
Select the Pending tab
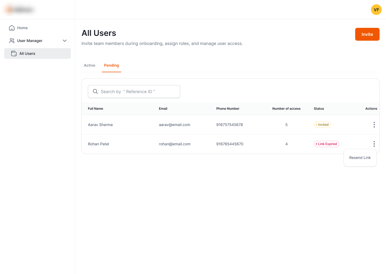point(112,65)
